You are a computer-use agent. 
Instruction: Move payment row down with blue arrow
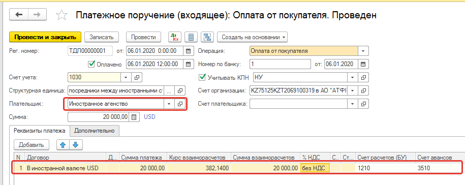click(76, 145)
